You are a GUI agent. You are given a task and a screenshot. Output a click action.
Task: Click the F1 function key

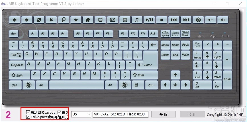tap(33, 34)
